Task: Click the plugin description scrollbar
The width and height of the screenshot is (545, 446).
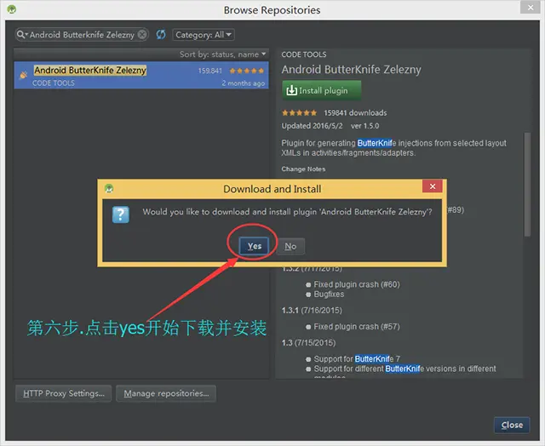Action: point(527,184)
